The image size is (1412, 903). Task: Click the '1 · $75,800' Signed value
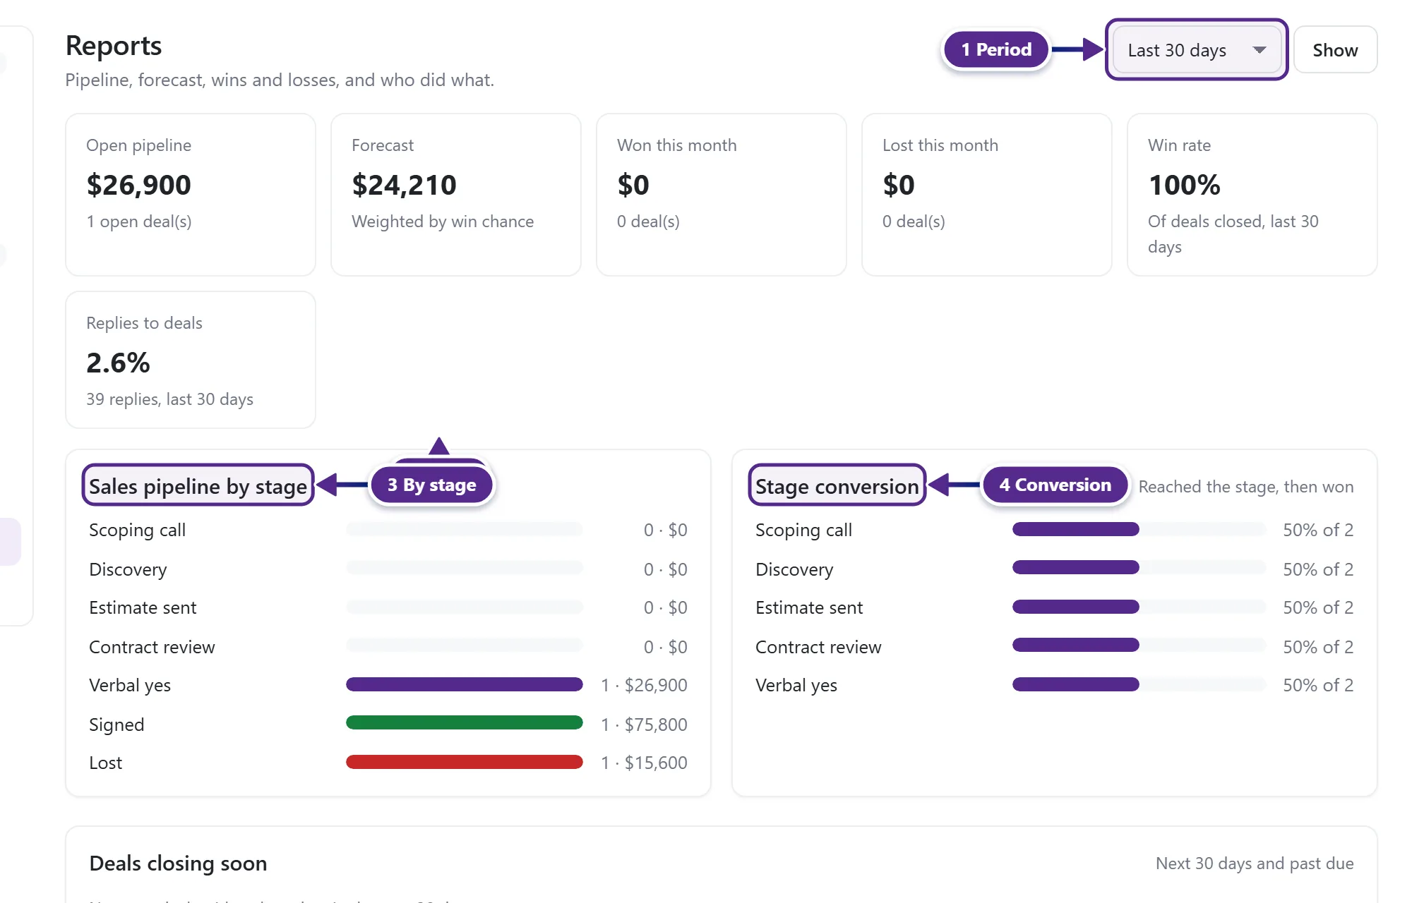(644, 725)
